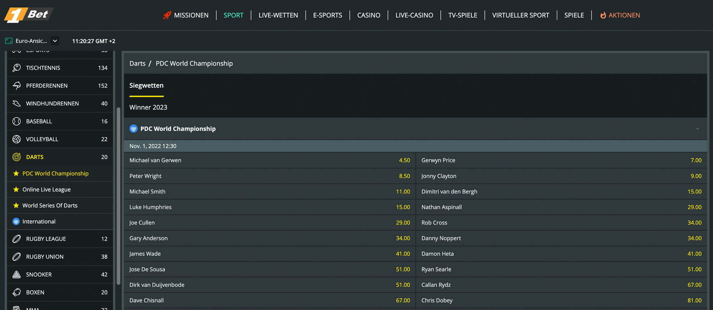Image resolution: width=713 pixels, height=310 pixels.
Task: Click the Darts breadcrumb link
Action: [137, 63]
